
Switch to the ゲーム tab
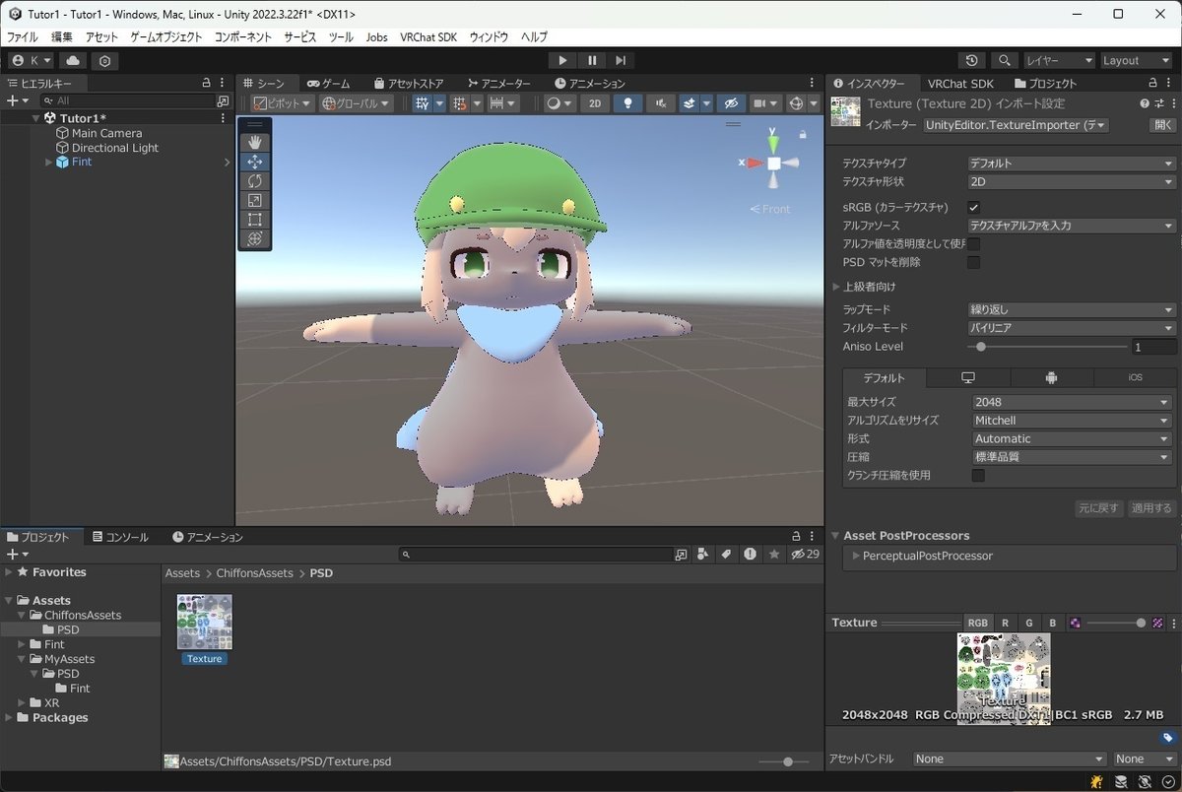[328, 84]
